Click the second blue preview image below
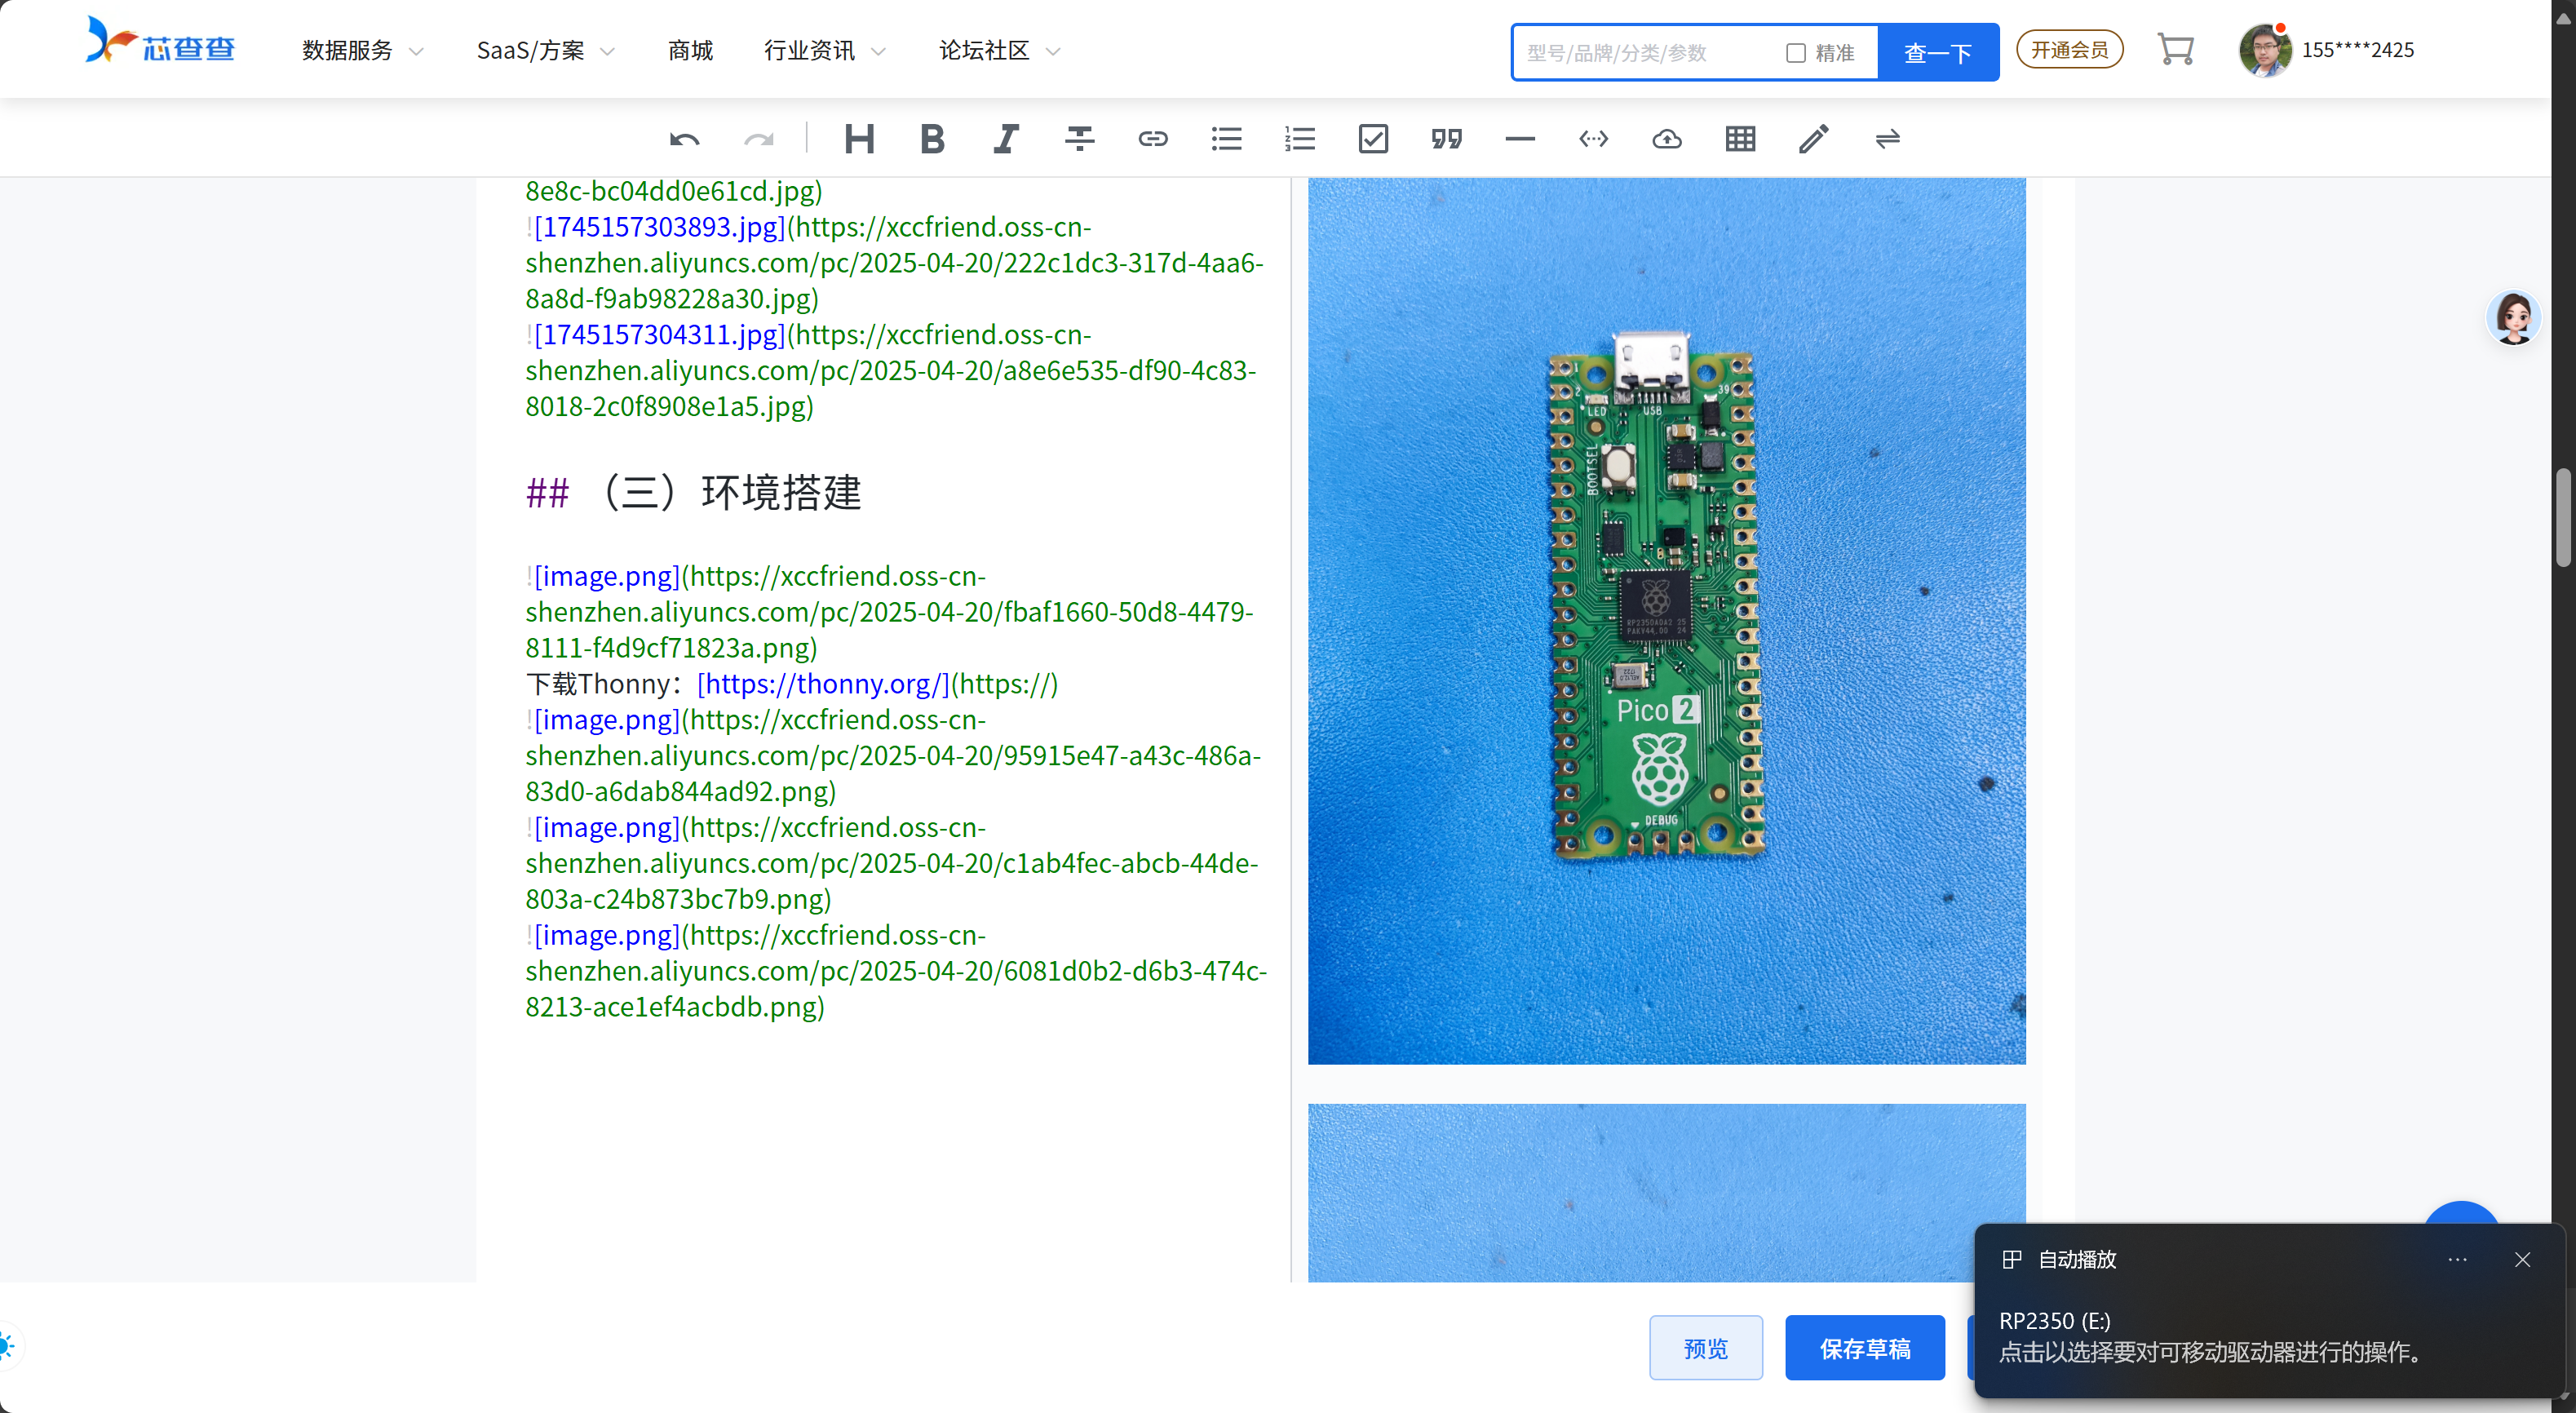Viewport: 2576px width, 1413px height. pyautogui.click(x=1666, y=1192)
